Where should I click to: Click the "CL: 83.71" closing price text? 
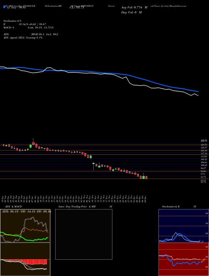coord(77,8)
